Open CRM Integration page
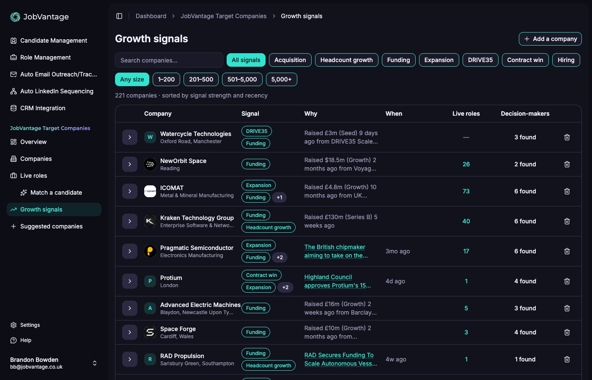The image size is (592, 380). click(x=54, y=108)
